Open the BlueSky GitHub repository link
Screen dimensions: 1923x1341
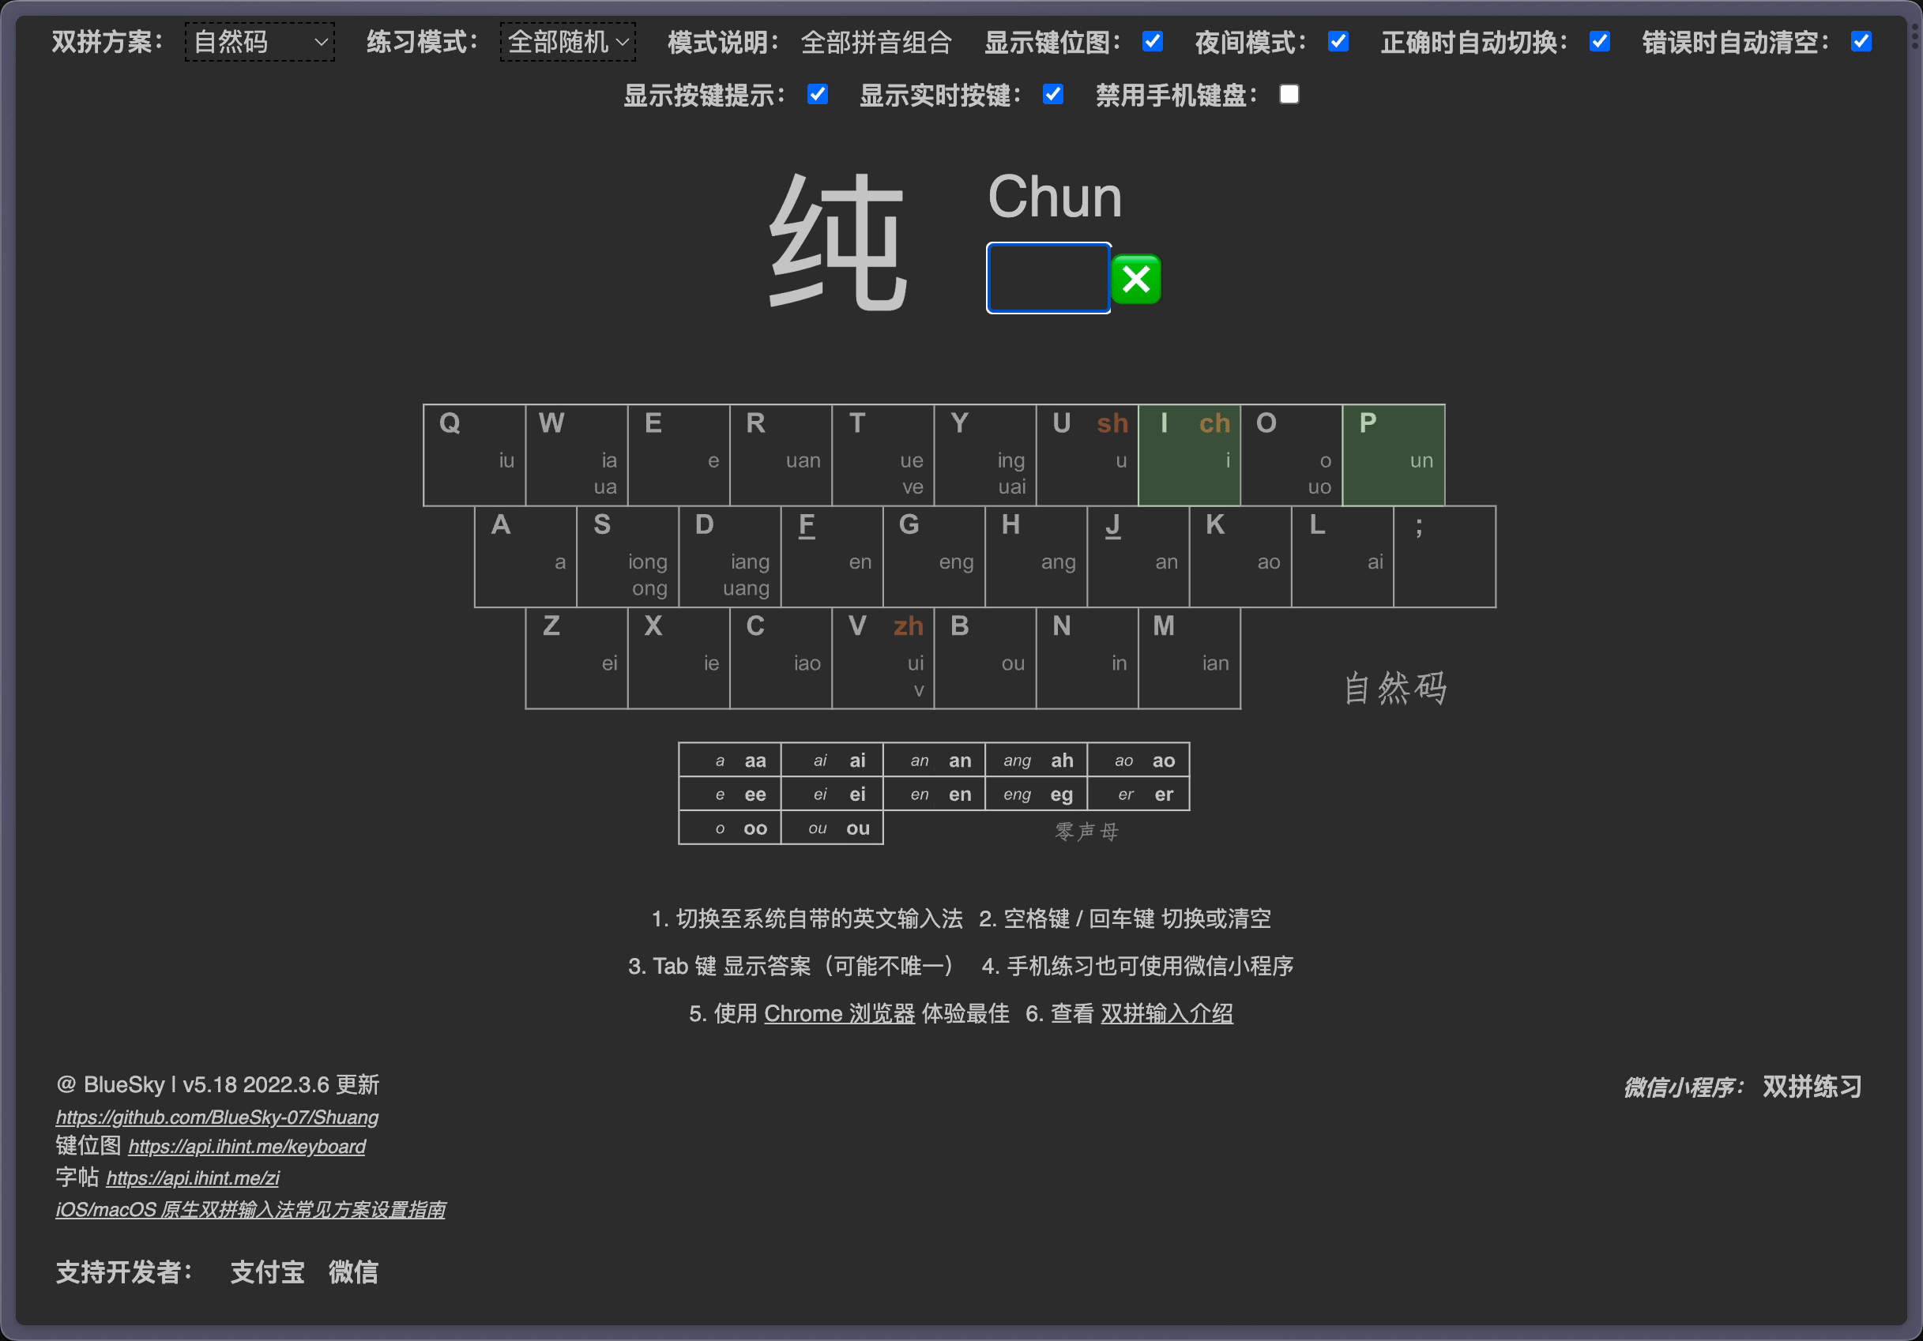pyautogui.click(x=216, y=1117)
